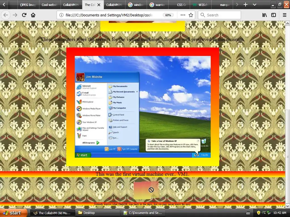Click the Windows XP screenshot image
290x217 pixels.
coord(143,107)
